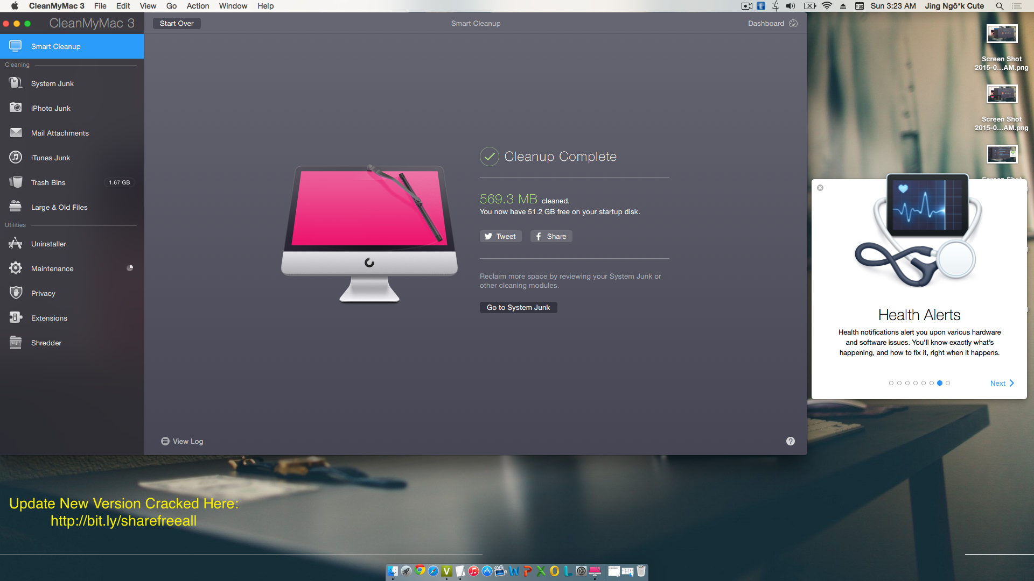The image size is (1034, 581).
Task: Open the Uninstaller utility
Action: (x=48, y=244)
